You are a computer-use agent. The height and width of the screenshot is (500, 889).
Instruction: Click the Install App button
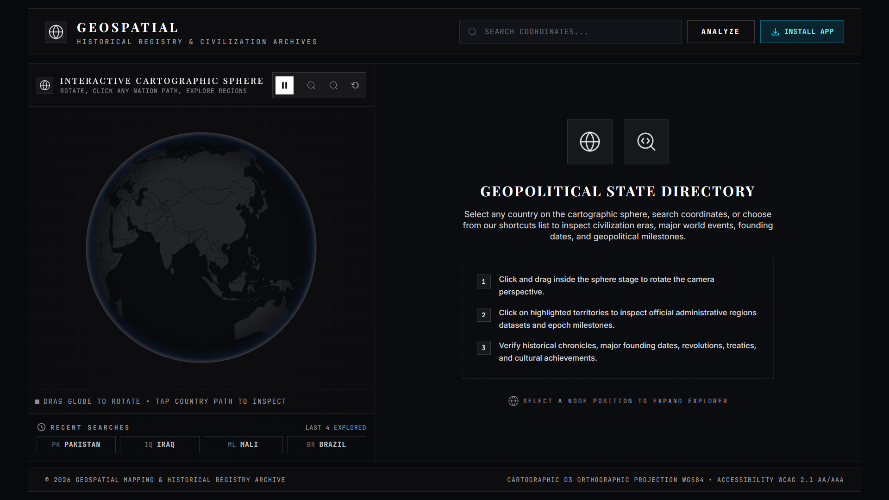(802, 31)
